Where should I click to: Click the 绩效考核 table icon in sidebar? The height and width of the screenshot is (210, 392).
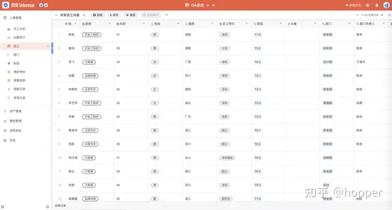pyautogui.click(x=9, y=72)
